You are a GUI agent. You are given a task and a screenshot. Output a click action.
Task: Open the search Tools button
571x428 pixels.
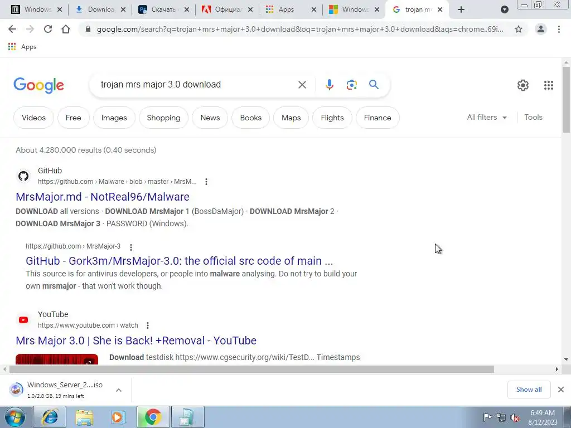point(533,117)
